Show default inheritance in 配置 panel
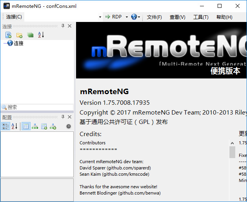The image size is (247, 202). 53,126
